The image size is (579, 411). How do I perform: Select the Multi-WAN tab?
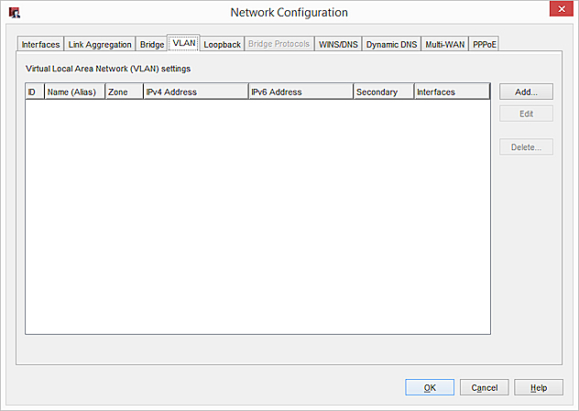(444, 44)
